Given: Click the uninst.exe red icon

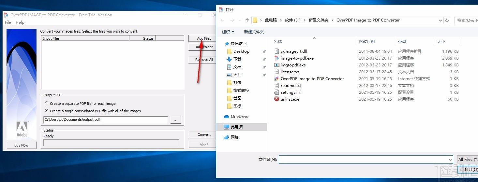Looking at the screenshot, I should tap(277, 99).
